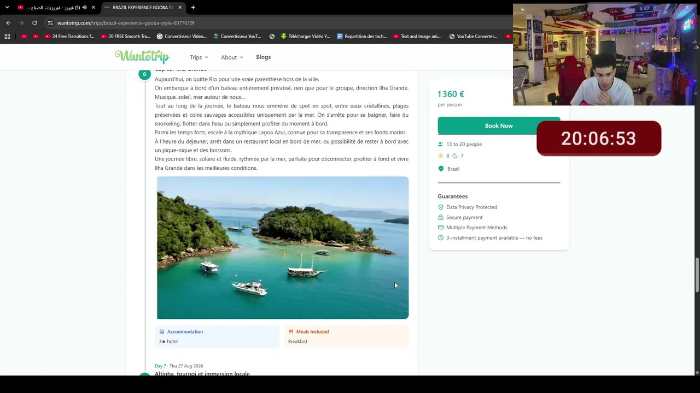The image size is (700, 393).
Task: Click the moon nights icon
Action: pyautogui.click(x=455, y=156)
